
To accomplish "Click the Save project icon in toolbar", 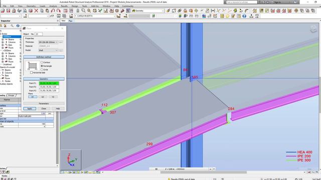I will [8, 10].
